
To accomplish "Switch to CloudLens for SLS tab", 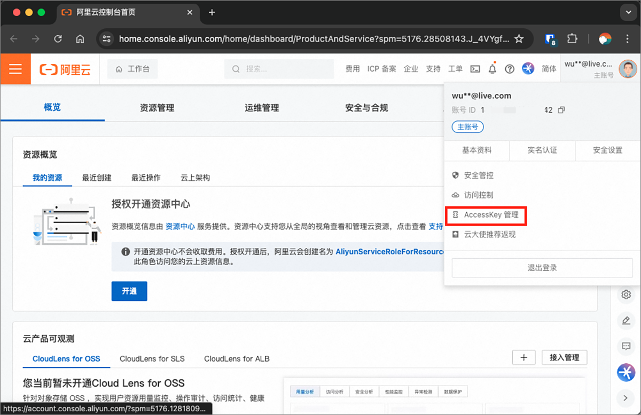I will coord(152,358).
